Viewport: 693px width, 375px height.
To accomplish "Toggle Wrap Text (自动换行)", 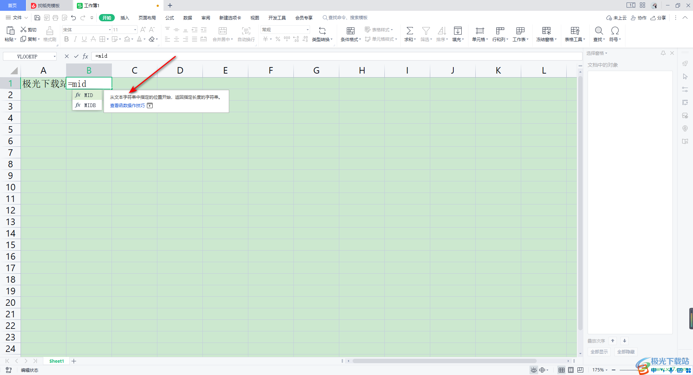I will (246, 34).
